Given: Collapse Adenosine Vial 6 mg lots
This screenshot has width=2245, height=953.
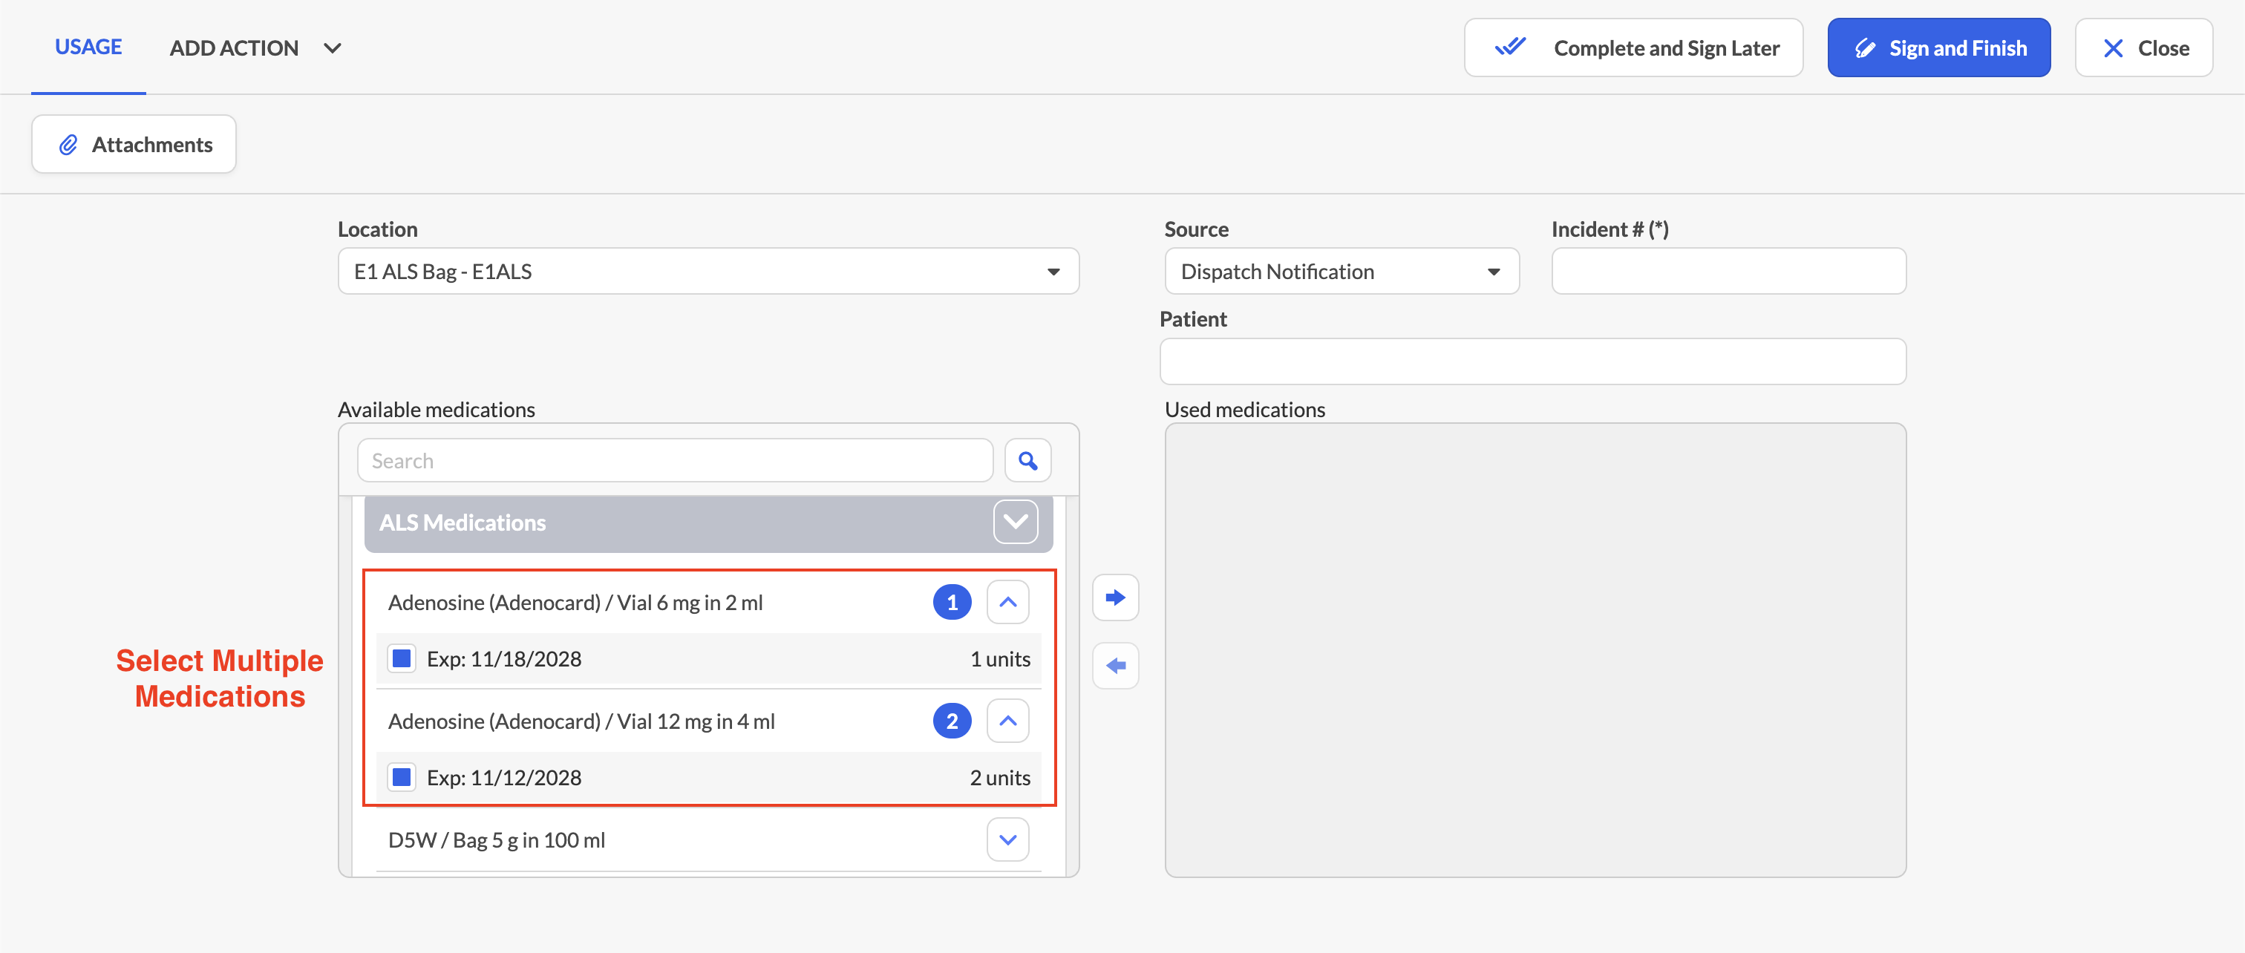Looking at the screenshot, I should (1007, 602).
